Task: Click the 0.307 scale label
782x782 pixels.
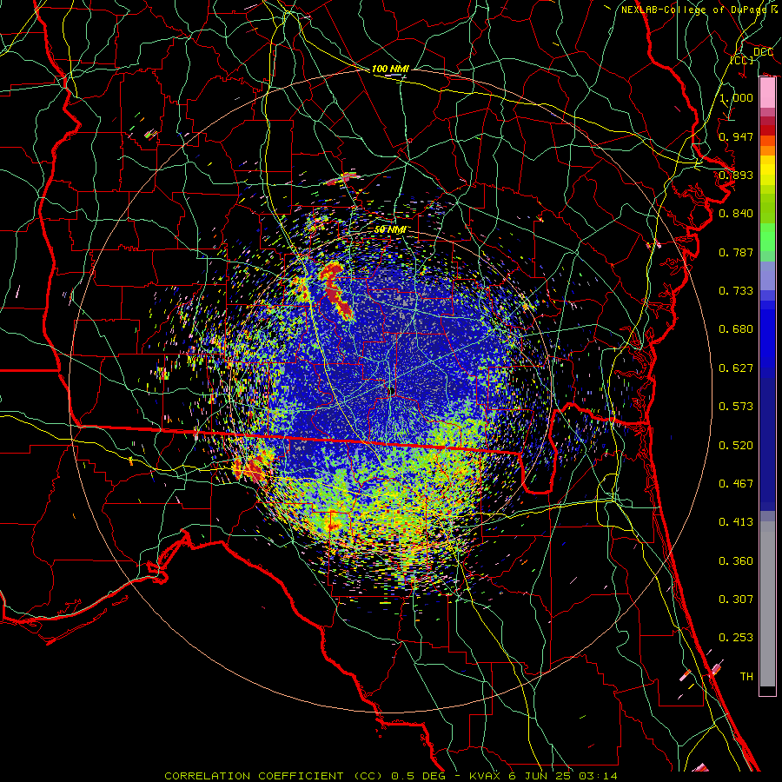Action: (736, 600)
